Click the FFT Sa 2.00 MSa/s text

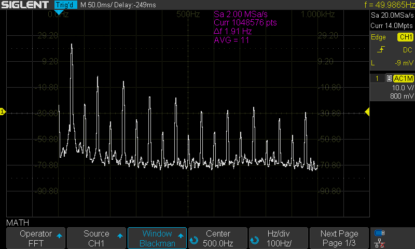[241, 15]
